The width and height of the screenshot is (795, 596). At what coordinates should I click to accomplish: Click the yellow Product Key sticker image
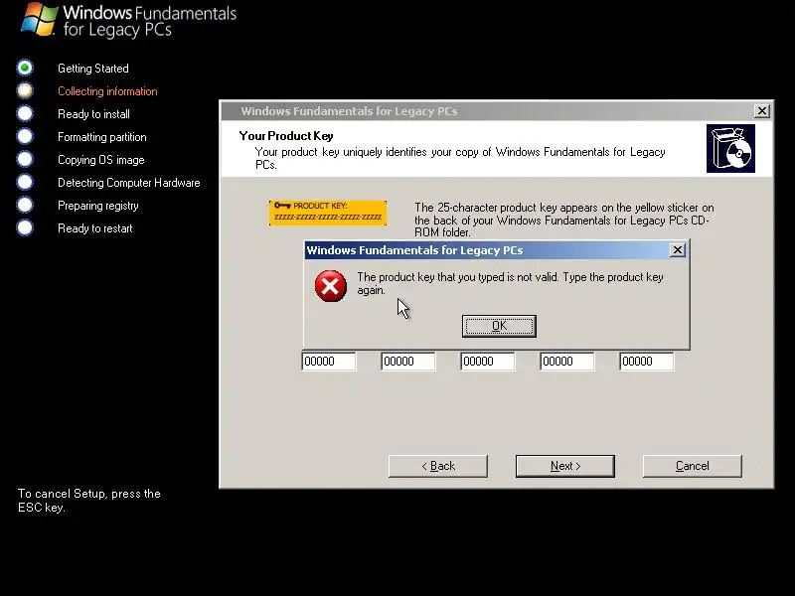pyautogui.click(x=328, y=213)
